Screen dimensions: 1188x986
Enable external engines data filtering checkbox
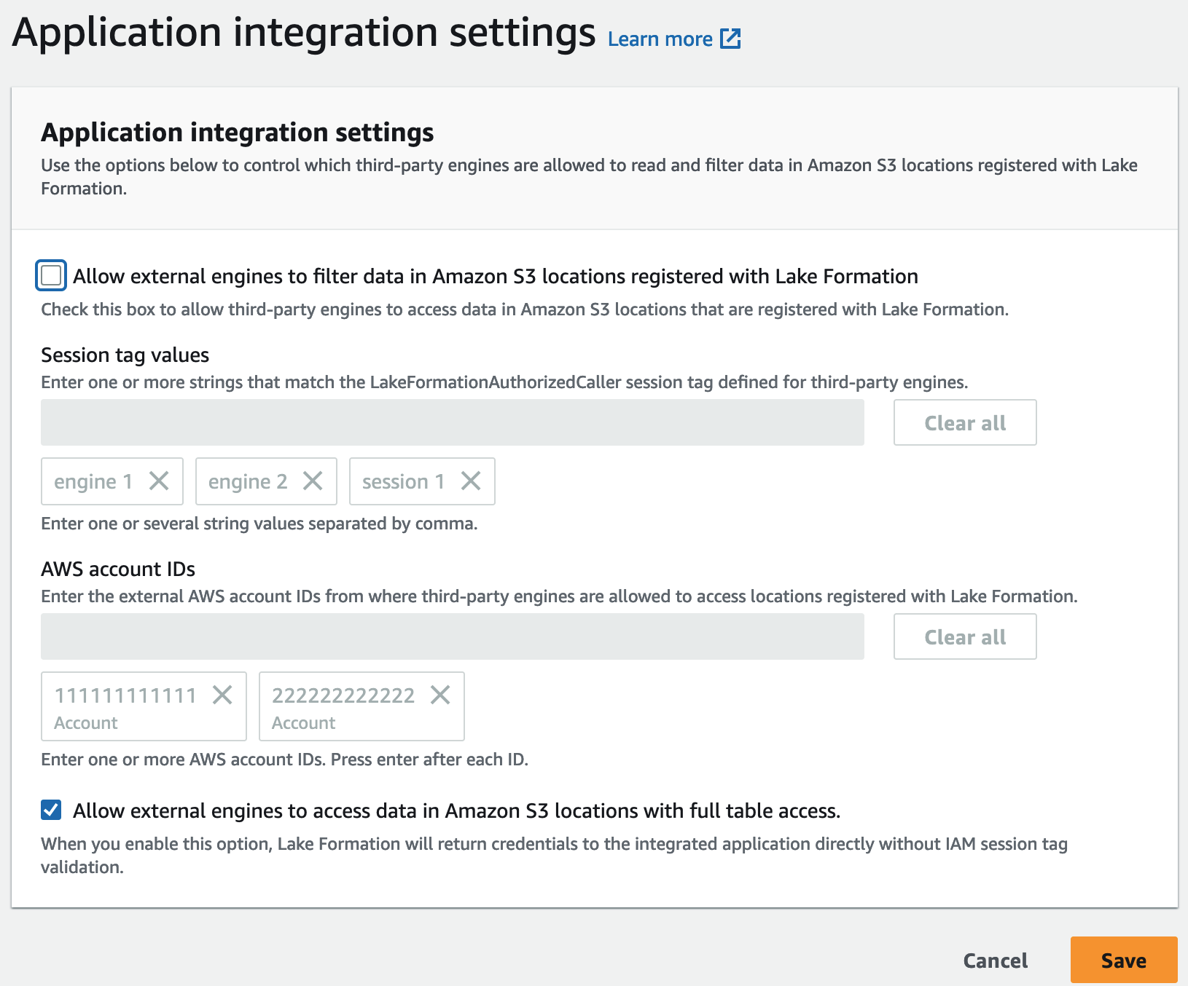point(50,275)
